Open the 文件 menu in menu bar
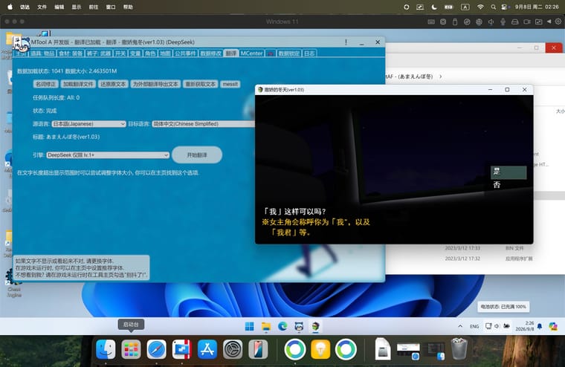 coord(42,7)
